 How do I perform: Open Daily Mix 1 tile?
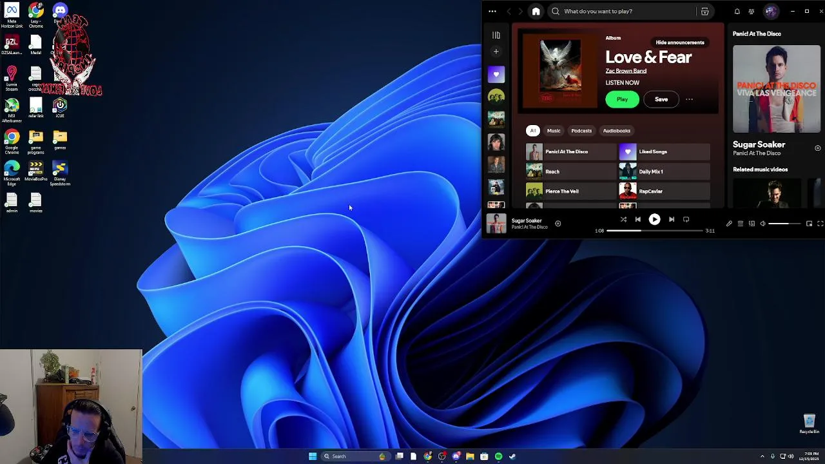coord(665,171)
